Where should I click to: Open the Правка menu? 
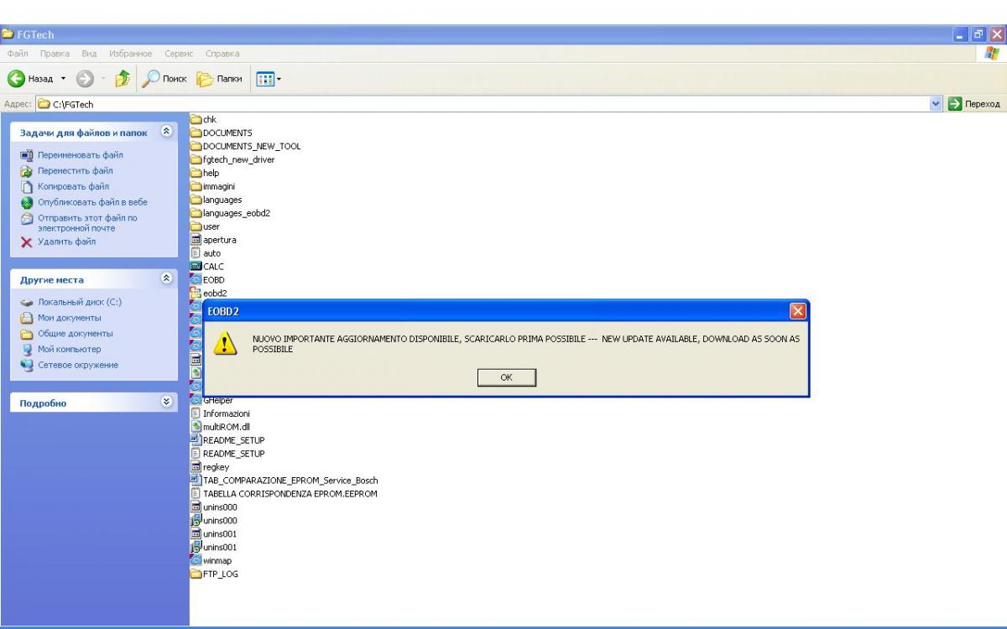pyautogui.click(x=53, y=54)
